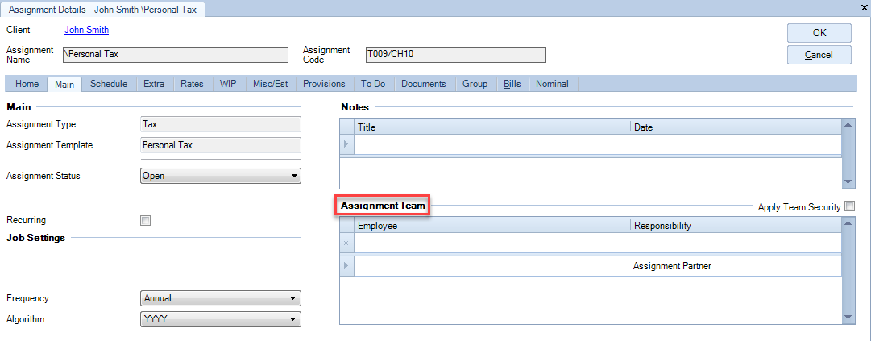
Task: Click the Assignment Team scrollbar up arrow
Action: [848, 222]
